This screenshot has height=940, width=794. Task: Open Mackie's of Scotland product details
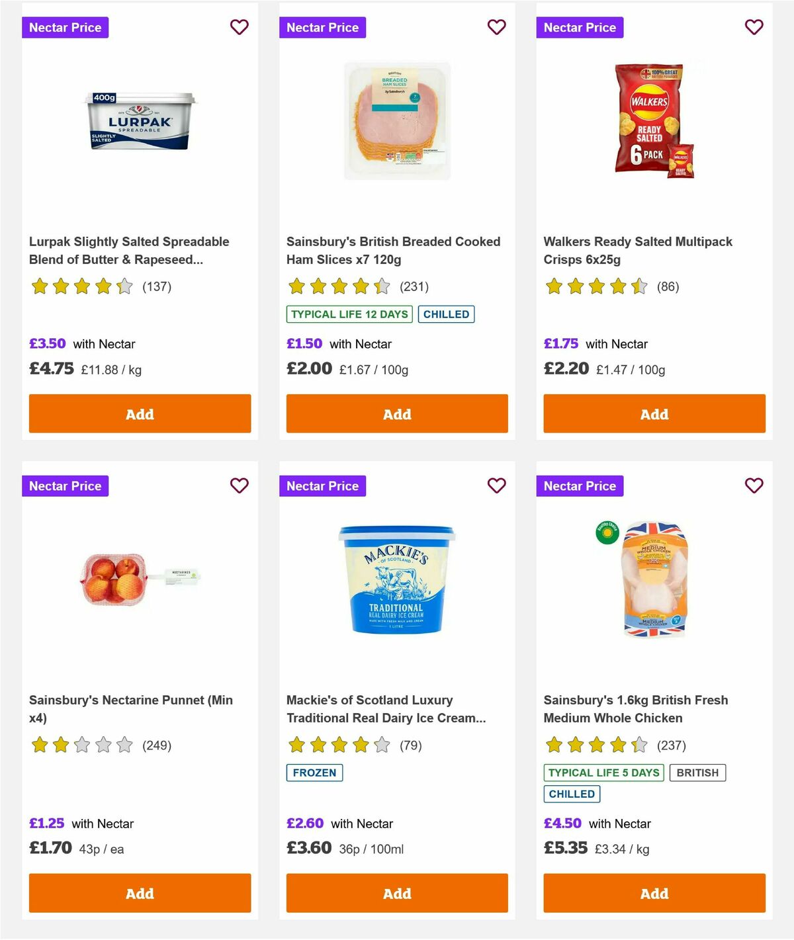386,708
